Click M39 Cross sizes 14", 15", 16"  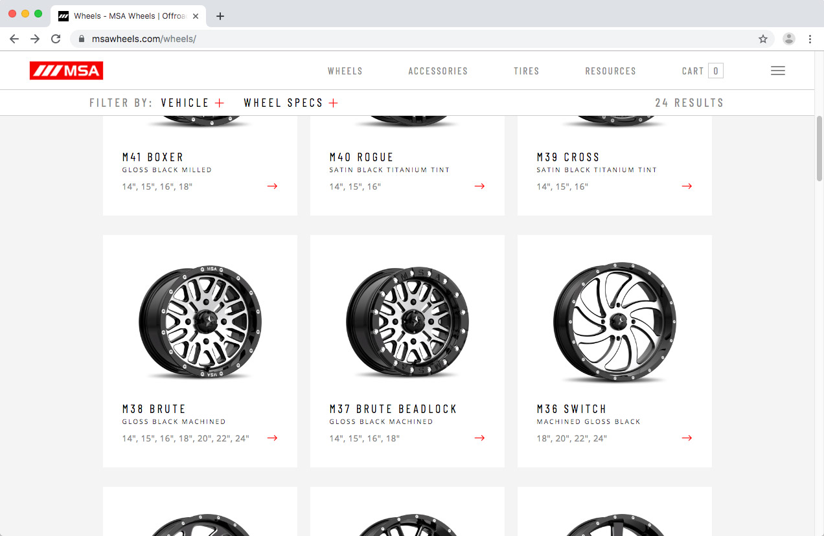coord(562,187)
